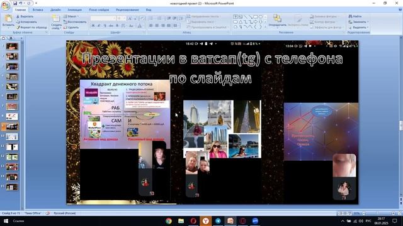Open the Заменить replace dropdown
The height and width of the screenshot is (226, 403).
pyautogui.click(x=358, y=22)
